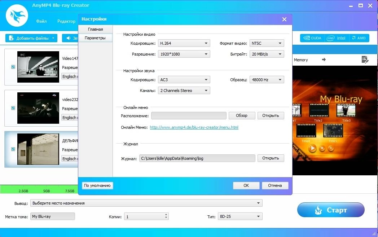This screenshot has height=237, width=378.
Task: Click the last-chapter button in menu preview
Action: pos(331,148)
